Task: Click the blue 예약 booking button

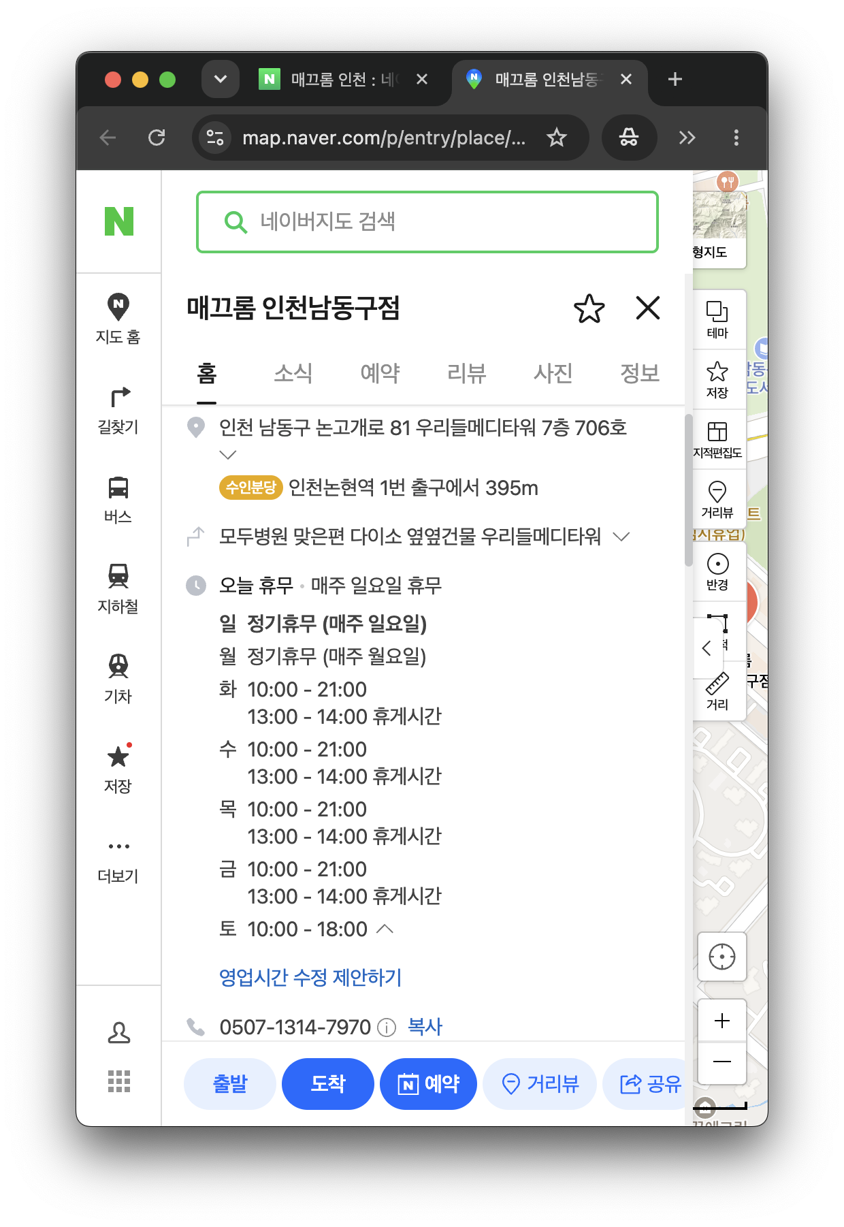Action: pos(428,1083)
